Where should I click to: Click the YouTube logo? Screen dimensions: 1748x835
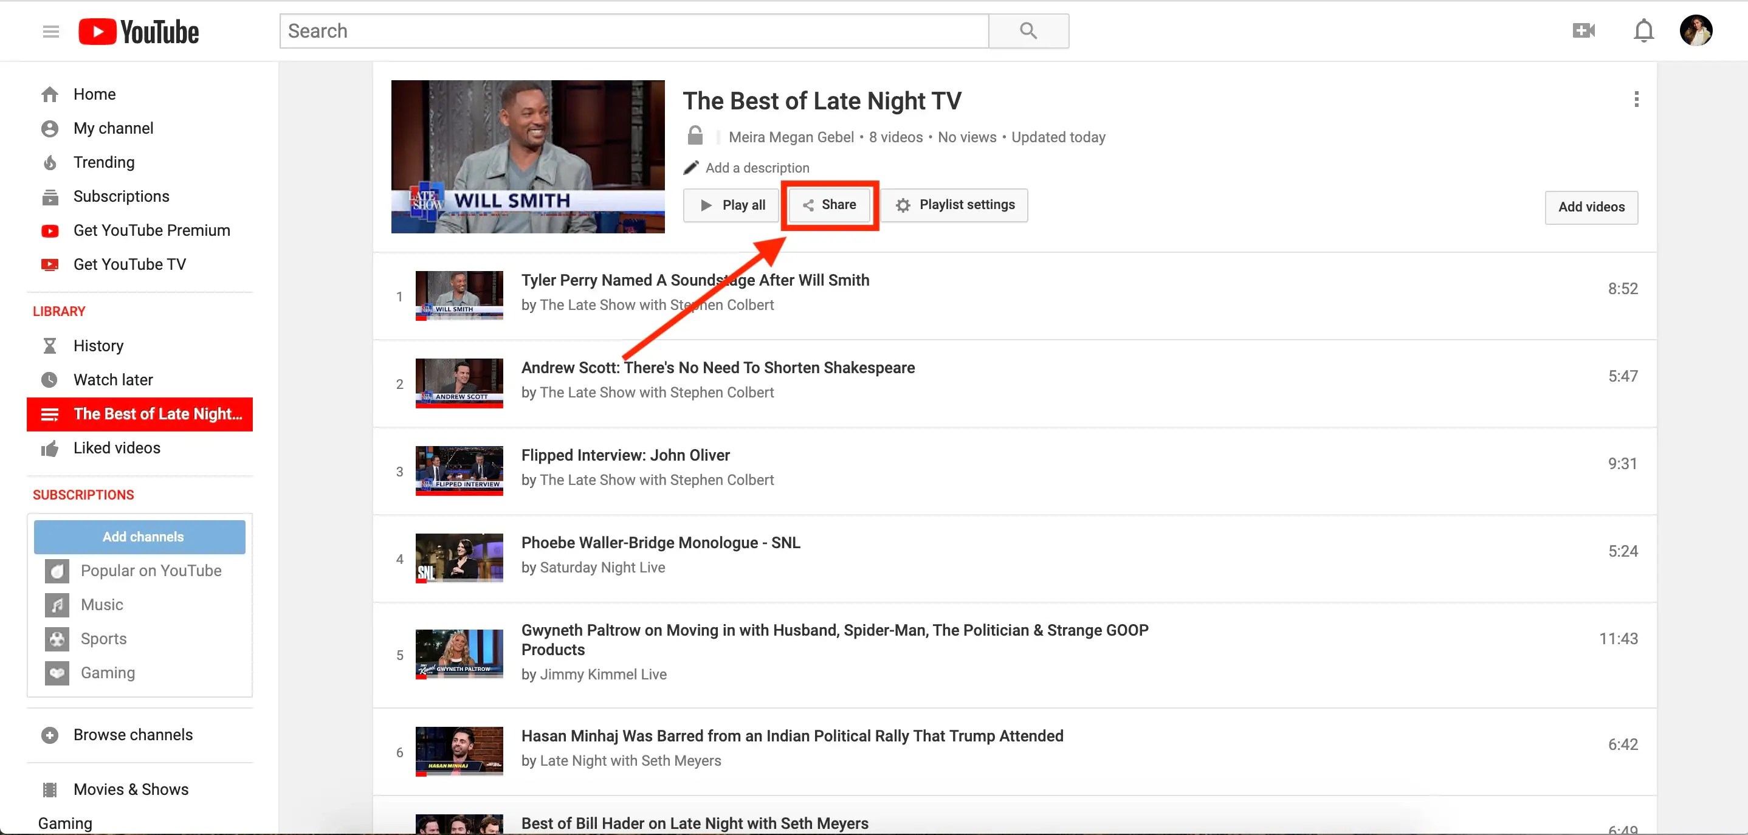[x=139, y=31]
